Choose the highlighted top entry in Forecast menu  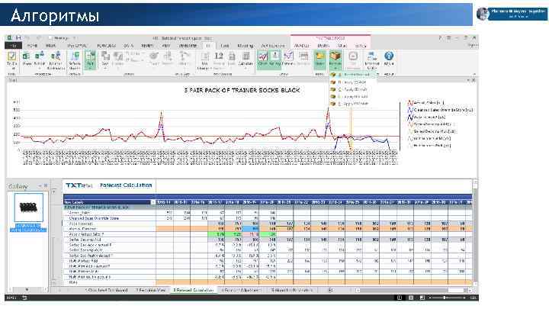[x=352, y=75]
